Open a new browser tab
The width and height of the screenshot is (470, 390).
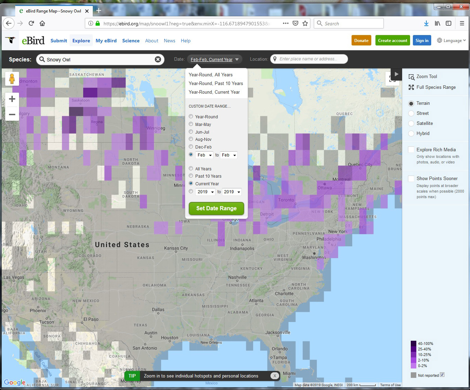[x=99, y=11]
